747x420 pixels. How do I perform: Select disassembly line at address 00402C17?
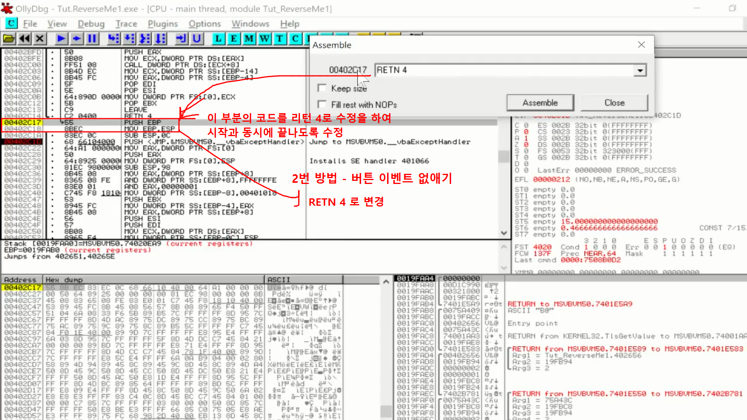pos(249,122)
